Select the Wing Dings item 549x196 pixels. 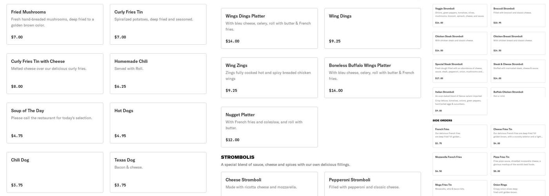tap(373, 28)
